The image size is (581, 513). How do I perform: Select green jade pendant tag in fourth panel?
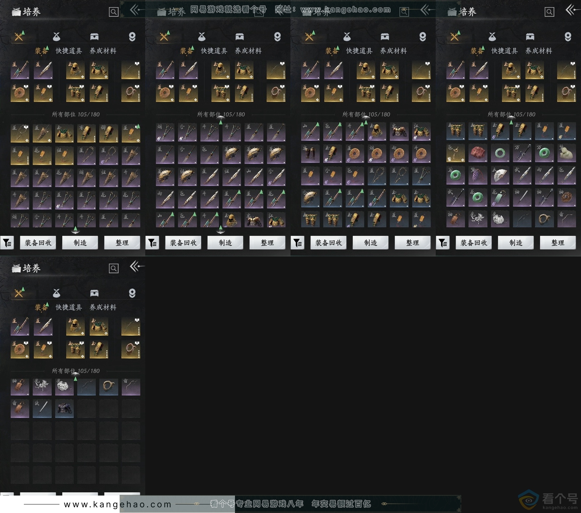pyautogui.click(x=500, y=198)
